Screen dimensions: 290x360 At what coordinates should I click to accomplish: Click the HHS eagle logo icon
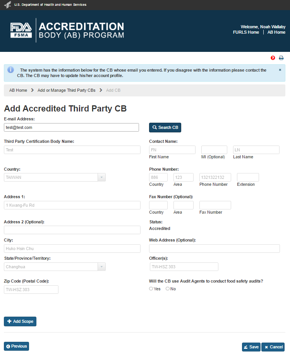[x=7, y=5]
